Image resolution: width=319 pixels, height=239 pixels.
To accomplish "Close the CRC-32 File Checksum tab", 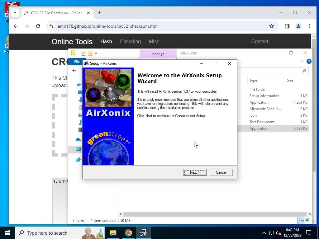I will coord(88,13).
